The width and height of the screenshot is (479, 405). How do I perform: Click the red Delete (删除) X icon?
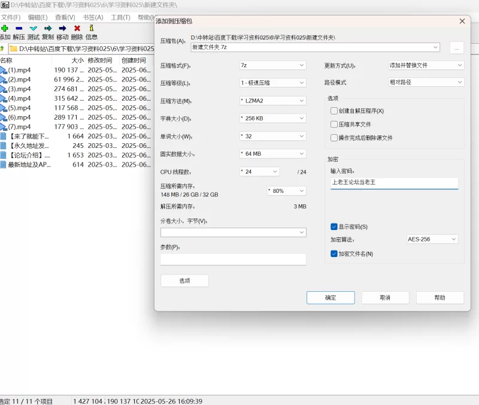(x=77, y=28)
